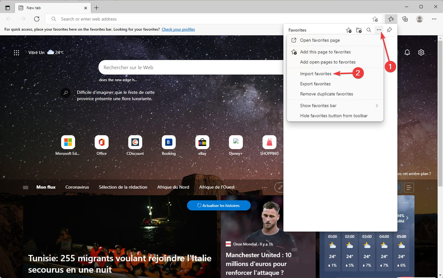
Task: Switch to Coronavirus feed tab
Action: pyautogui.click(x=77, y=187)
